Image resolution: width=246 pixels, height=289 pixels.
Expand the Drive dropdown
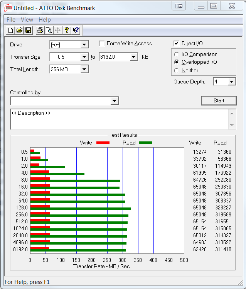coord(84,45)
